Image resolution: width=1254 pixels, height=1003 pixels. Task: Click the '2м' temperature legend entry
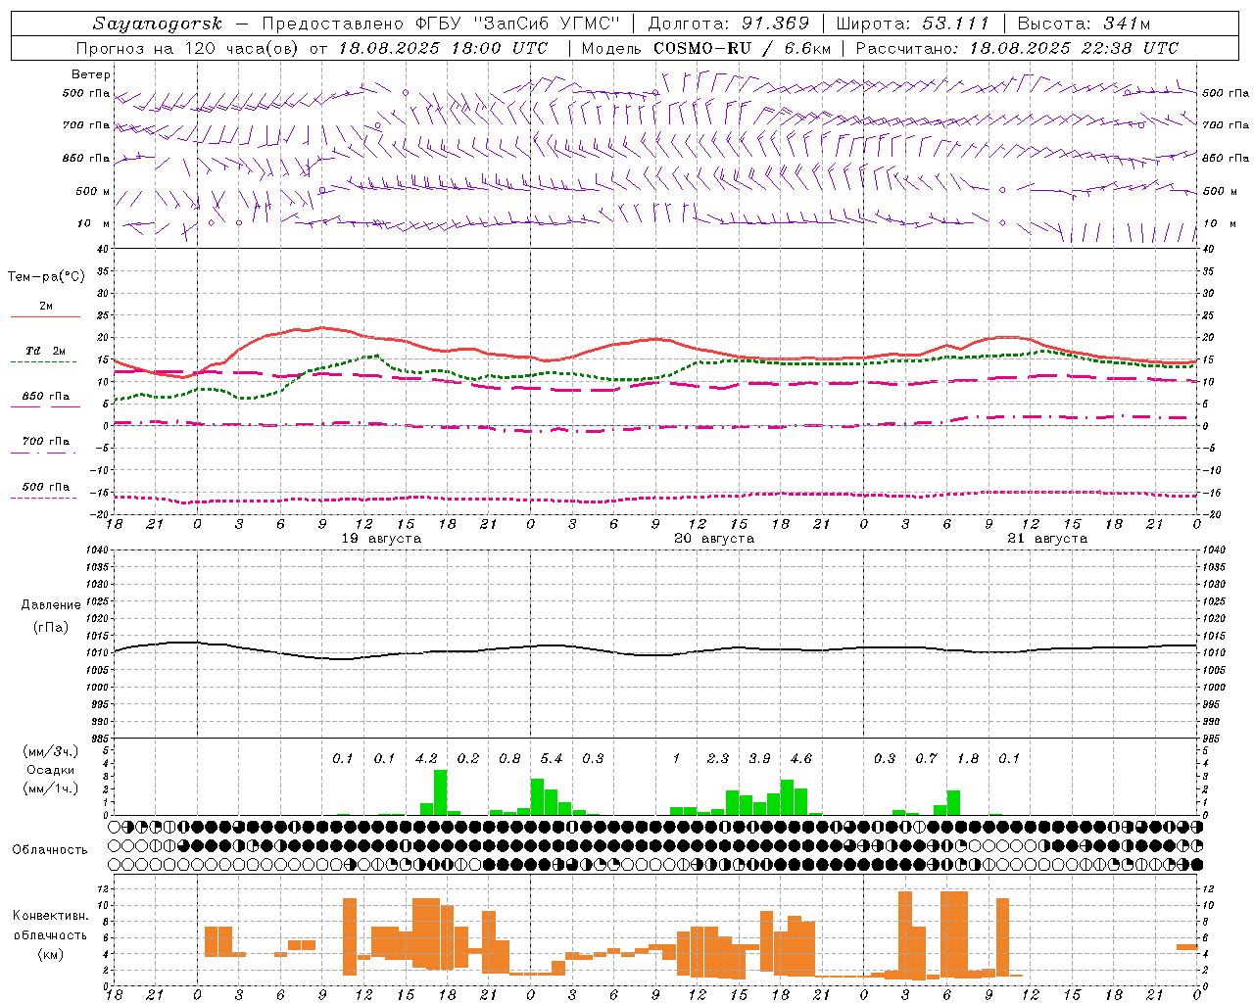click(46, 307)
